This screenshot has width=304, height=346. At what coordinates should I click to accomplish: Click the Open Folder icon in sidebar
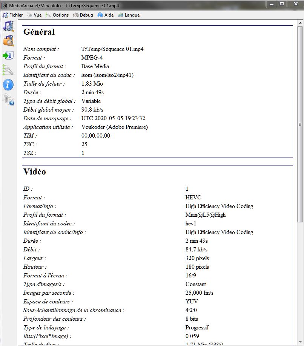(8, 41)
